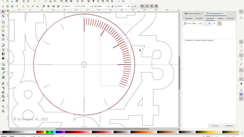Select the Eraser tool

click(x=3, y=92)
